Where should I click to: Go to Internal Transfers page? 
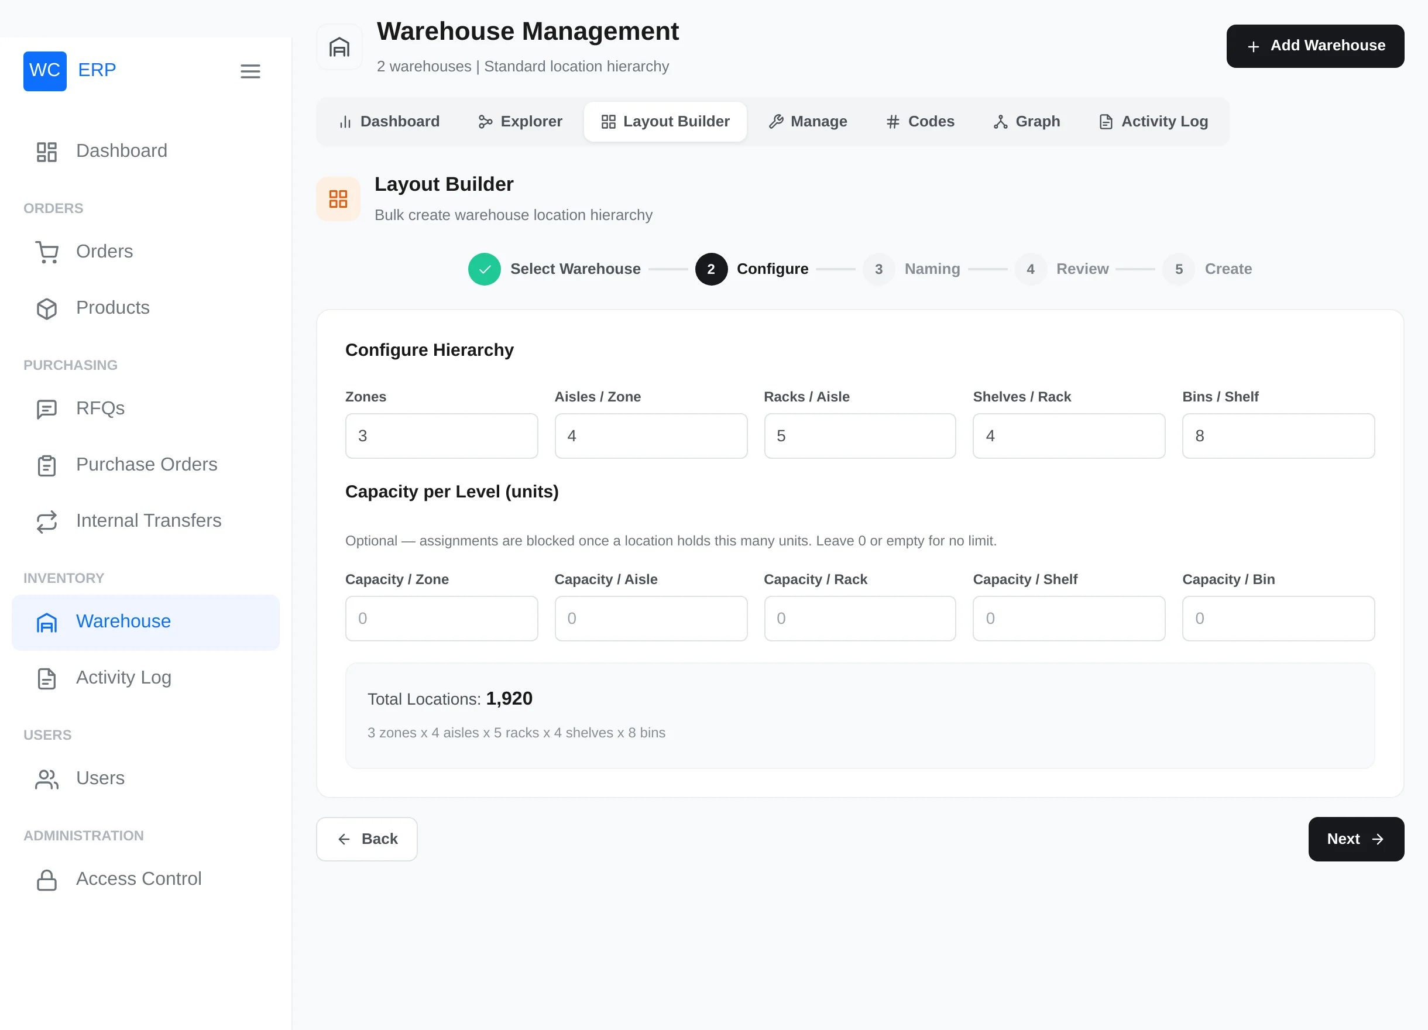pos(146,521)
